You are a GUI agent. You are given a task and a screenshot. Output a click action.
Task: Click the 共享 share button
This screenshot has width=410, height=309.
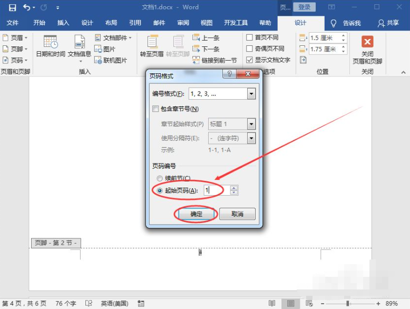pyautogui.click(x=388, y=23)
